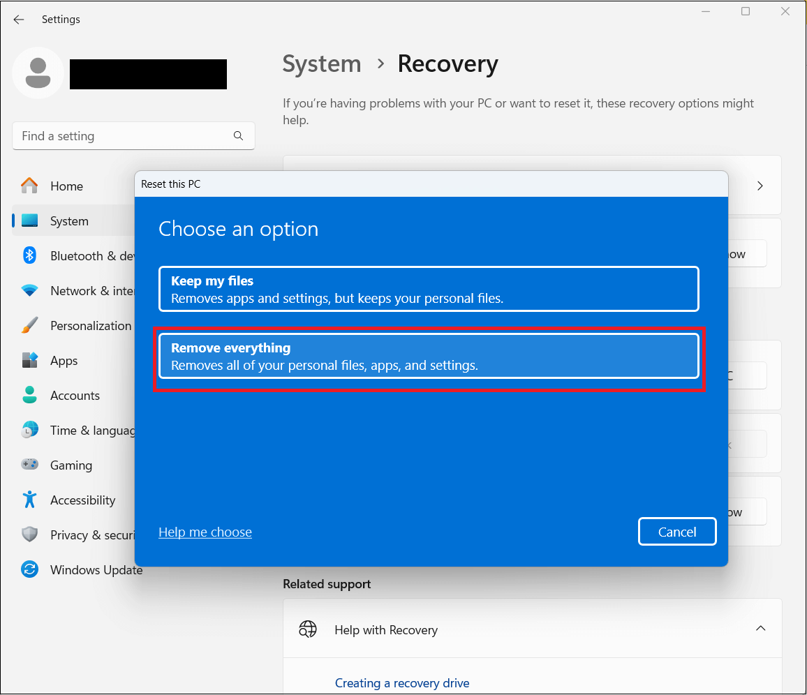Click the Personalization paintbrush icon
The image size is (807, 695).
coord(29,325)
